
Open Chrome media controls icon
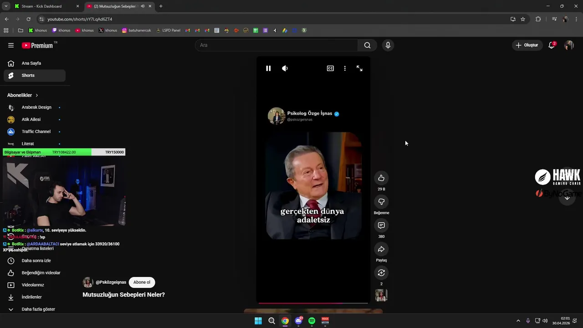point(554,19)
